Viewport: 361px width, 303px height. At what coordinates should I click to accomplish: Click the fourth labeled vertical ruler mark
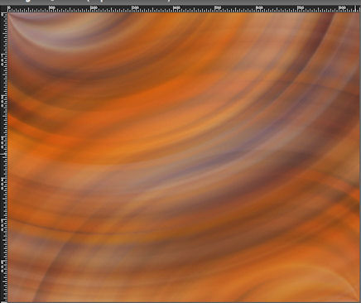click(3, 141)
